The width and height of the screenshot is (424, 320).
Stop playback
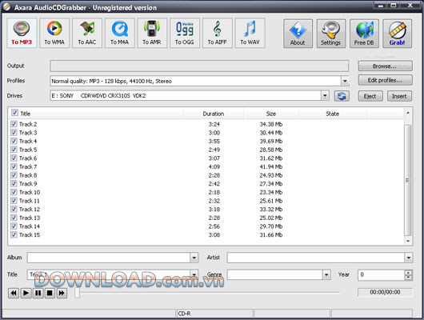click(x=50, y=293)
